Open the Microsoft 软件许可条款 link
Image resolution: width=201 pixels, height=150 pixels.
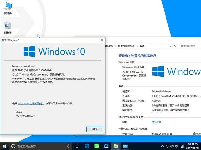pyautogui.click(x=31, y=103)
